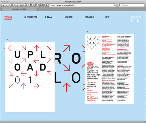Viewport: 146px width, 123px height.
Task: Go to the IMMAGINI page
Action: click(89, 17)
